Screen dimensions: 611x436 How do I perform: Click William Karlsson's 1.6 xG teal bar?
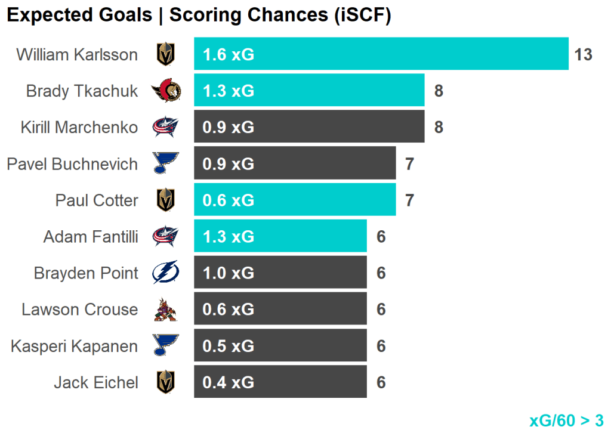(381, 54)
